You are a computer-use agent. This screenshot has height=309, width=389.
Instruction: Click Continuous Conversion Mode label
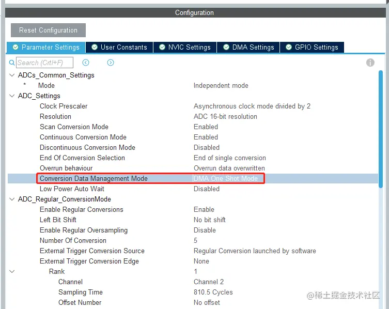point(83,137)
